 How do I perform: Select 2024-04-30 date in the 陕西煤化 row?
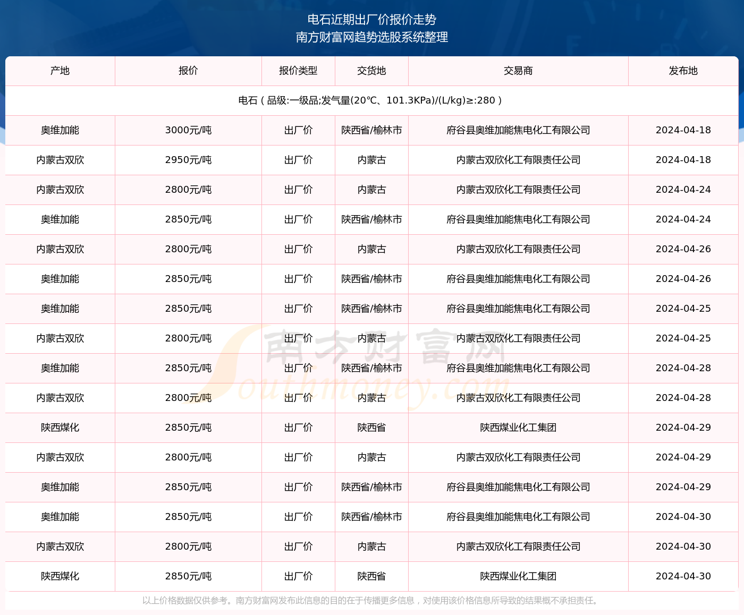click(683, 576)
